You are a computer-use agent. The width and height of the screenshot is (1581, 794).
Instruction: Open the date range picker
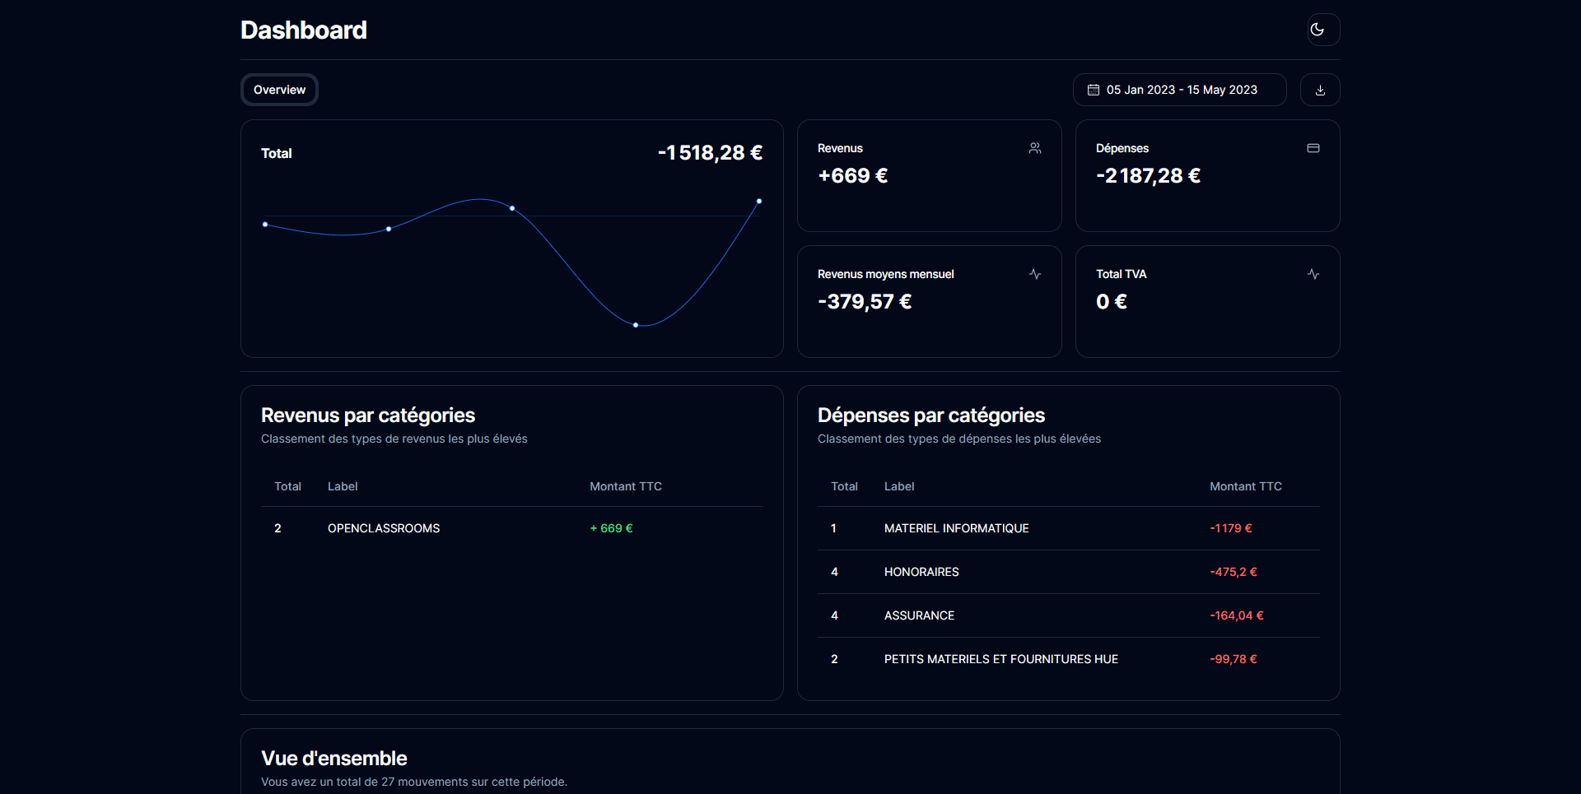pos(1180,90)
